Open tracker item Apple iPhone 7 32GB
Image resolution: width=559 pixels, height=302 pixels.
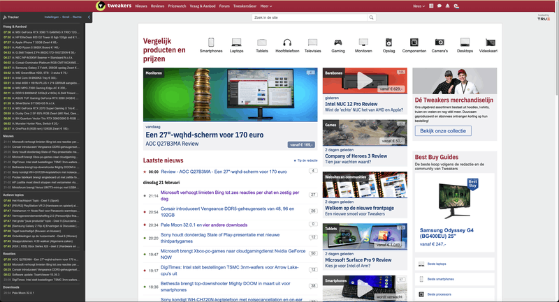tap(35, 43)
